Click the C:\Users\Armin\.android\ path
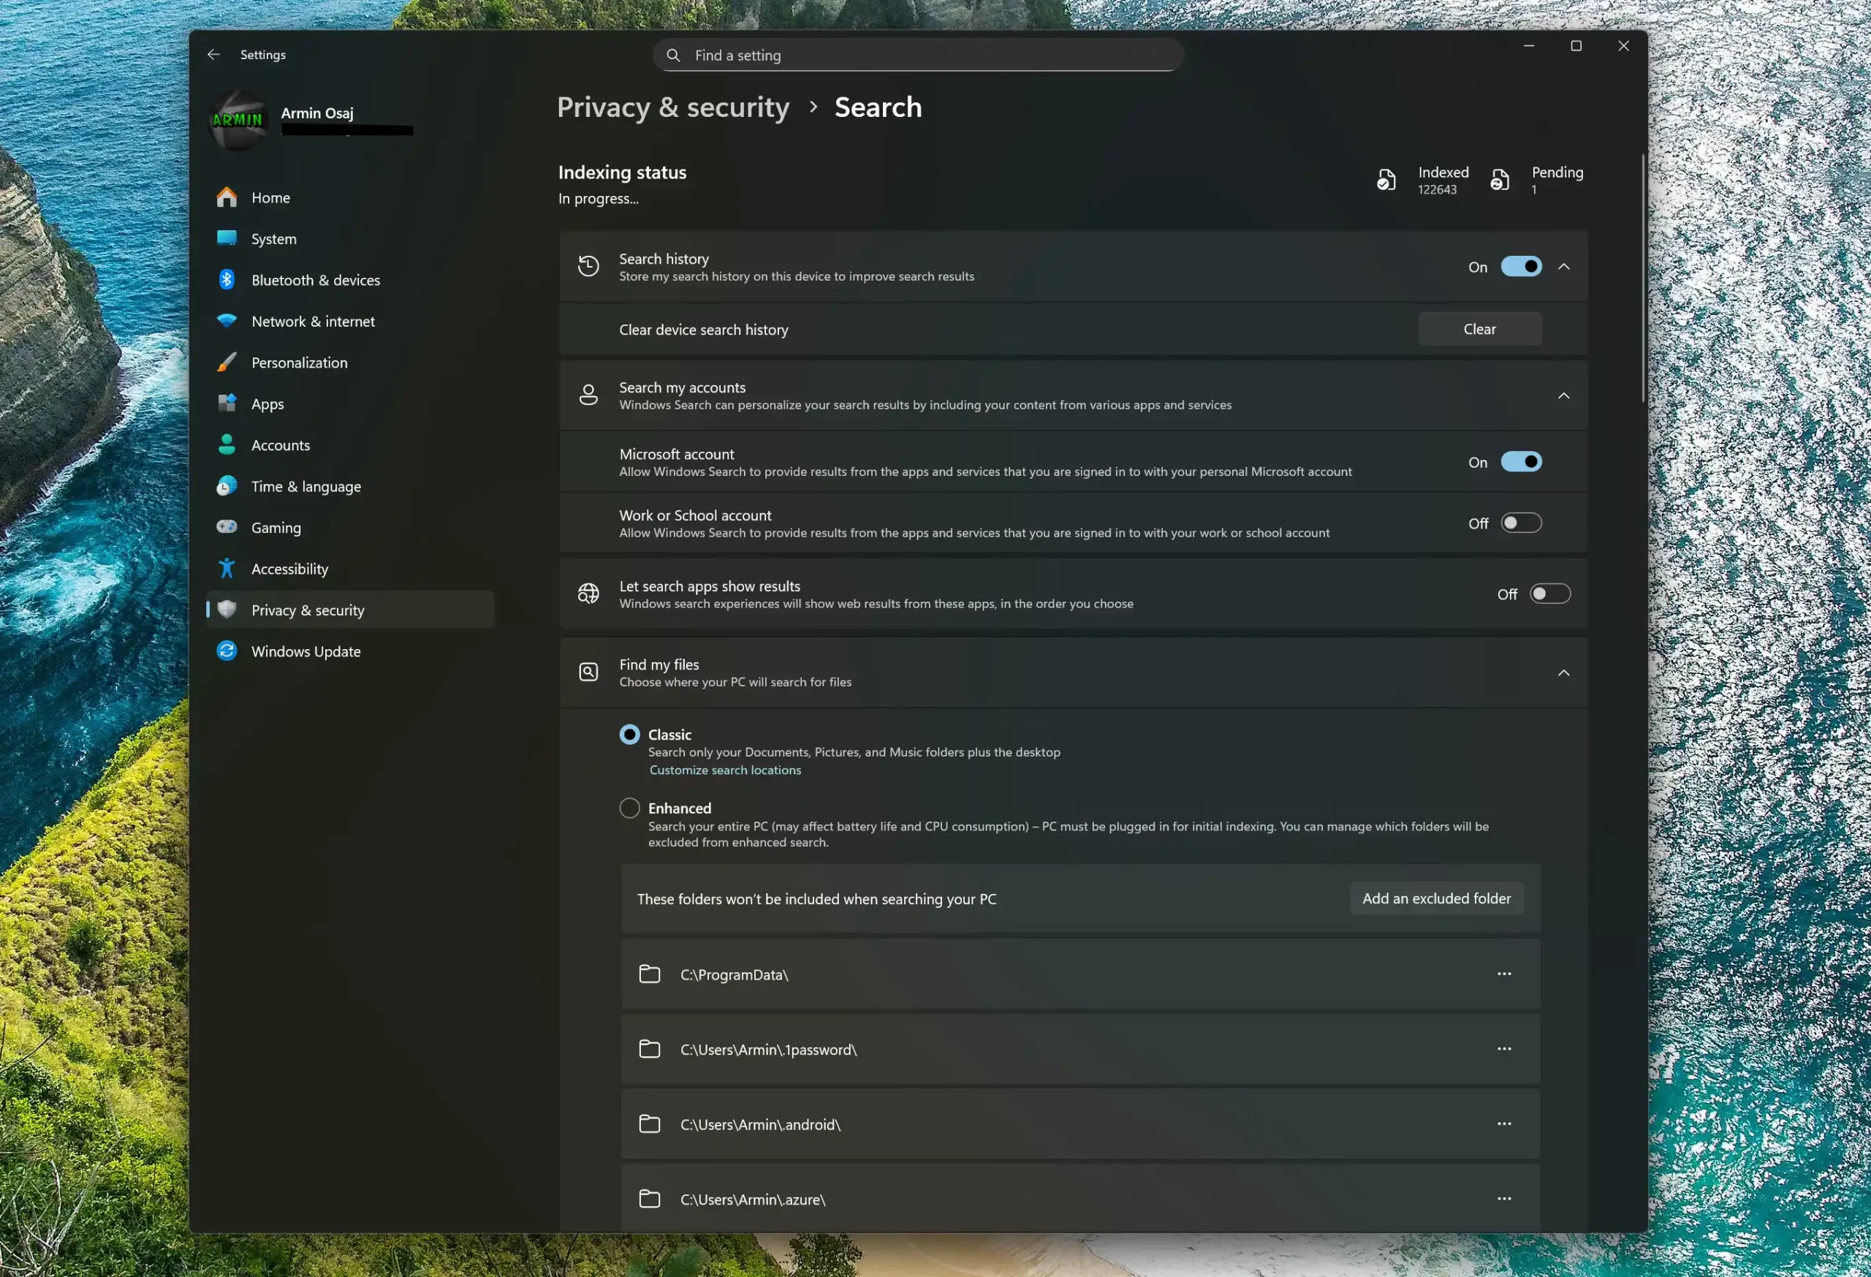 [760, 1124]
